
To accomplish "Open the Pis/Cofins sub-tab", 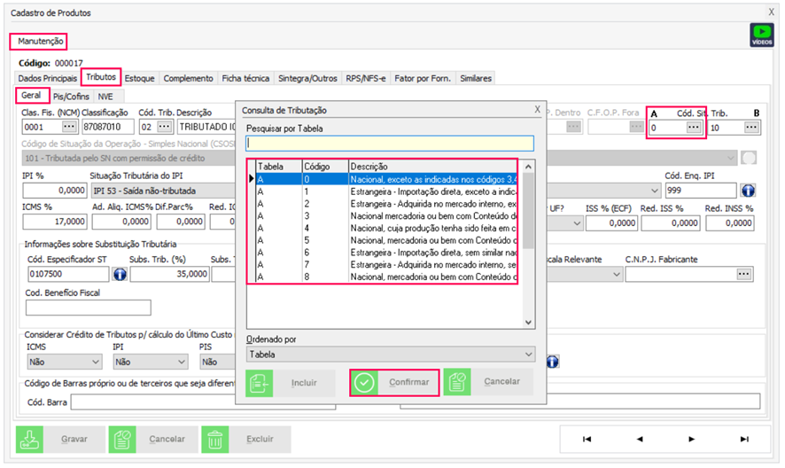I will (x=71, y=96).
